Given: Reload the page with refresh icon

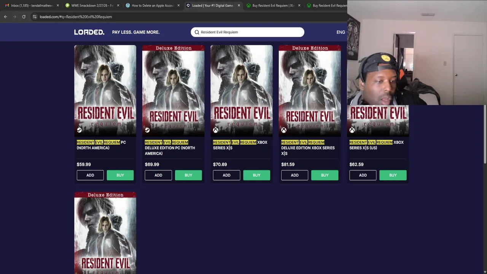Looking at the screenshot, I should pos(24,17).
